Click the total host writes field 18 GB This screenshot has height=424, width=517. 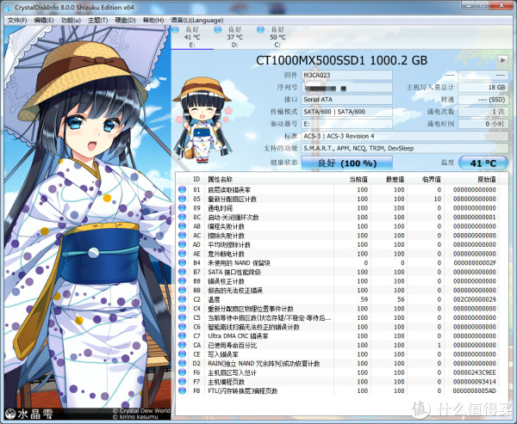[483, 87]
